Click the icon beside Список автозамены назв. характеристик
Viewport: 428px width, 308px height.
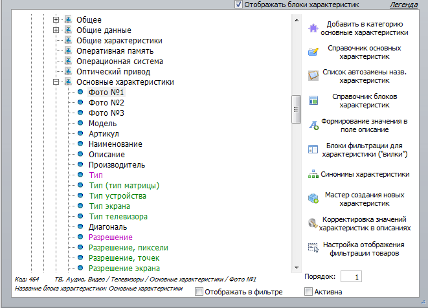(x=313, y=76)
